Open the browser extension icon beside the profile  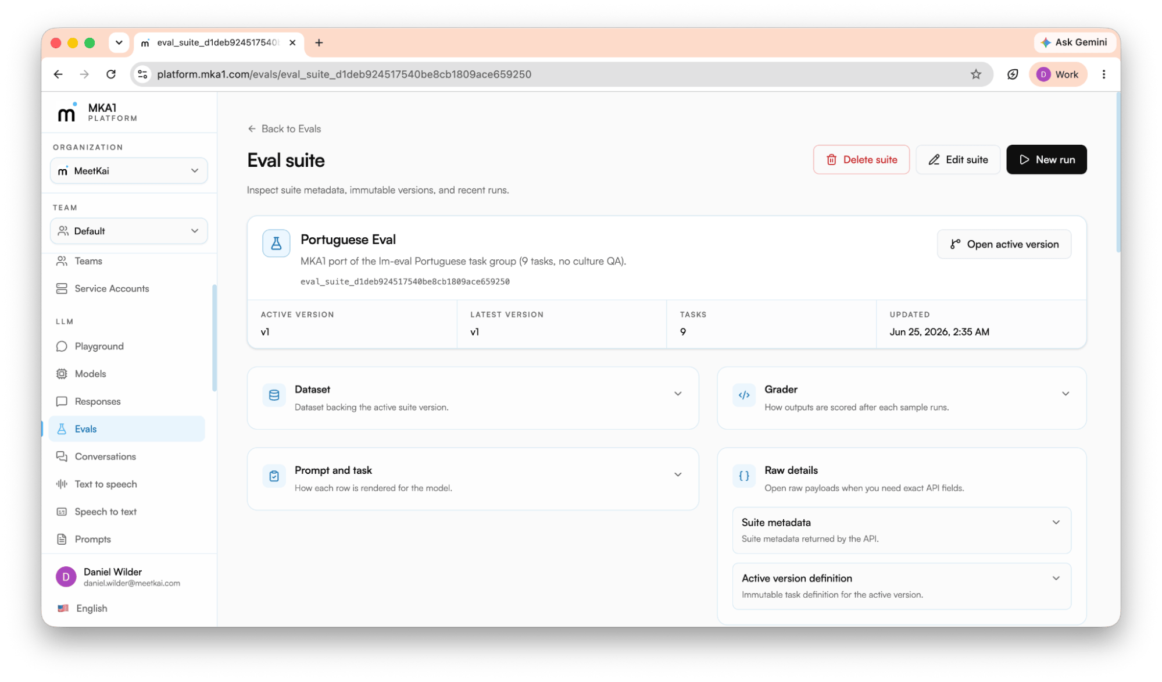pyautogui.click(x=1012, y=74)
